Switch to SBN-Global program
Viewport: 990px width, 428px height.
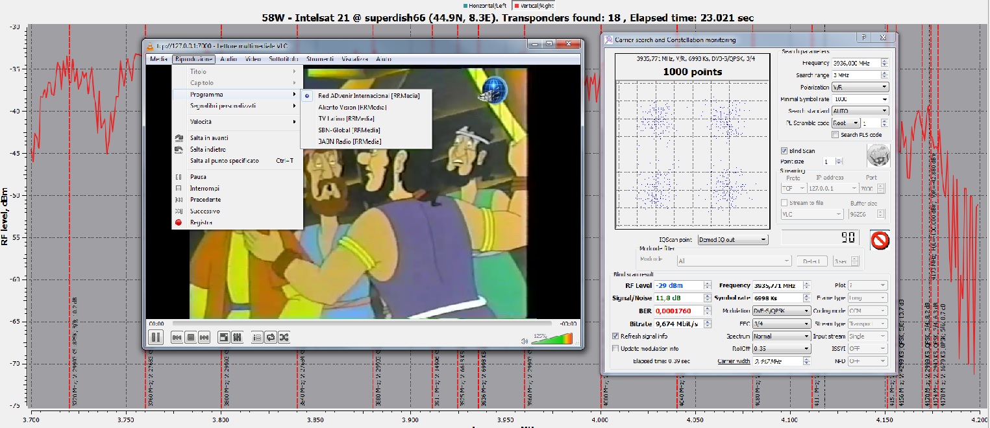[366, 130]
